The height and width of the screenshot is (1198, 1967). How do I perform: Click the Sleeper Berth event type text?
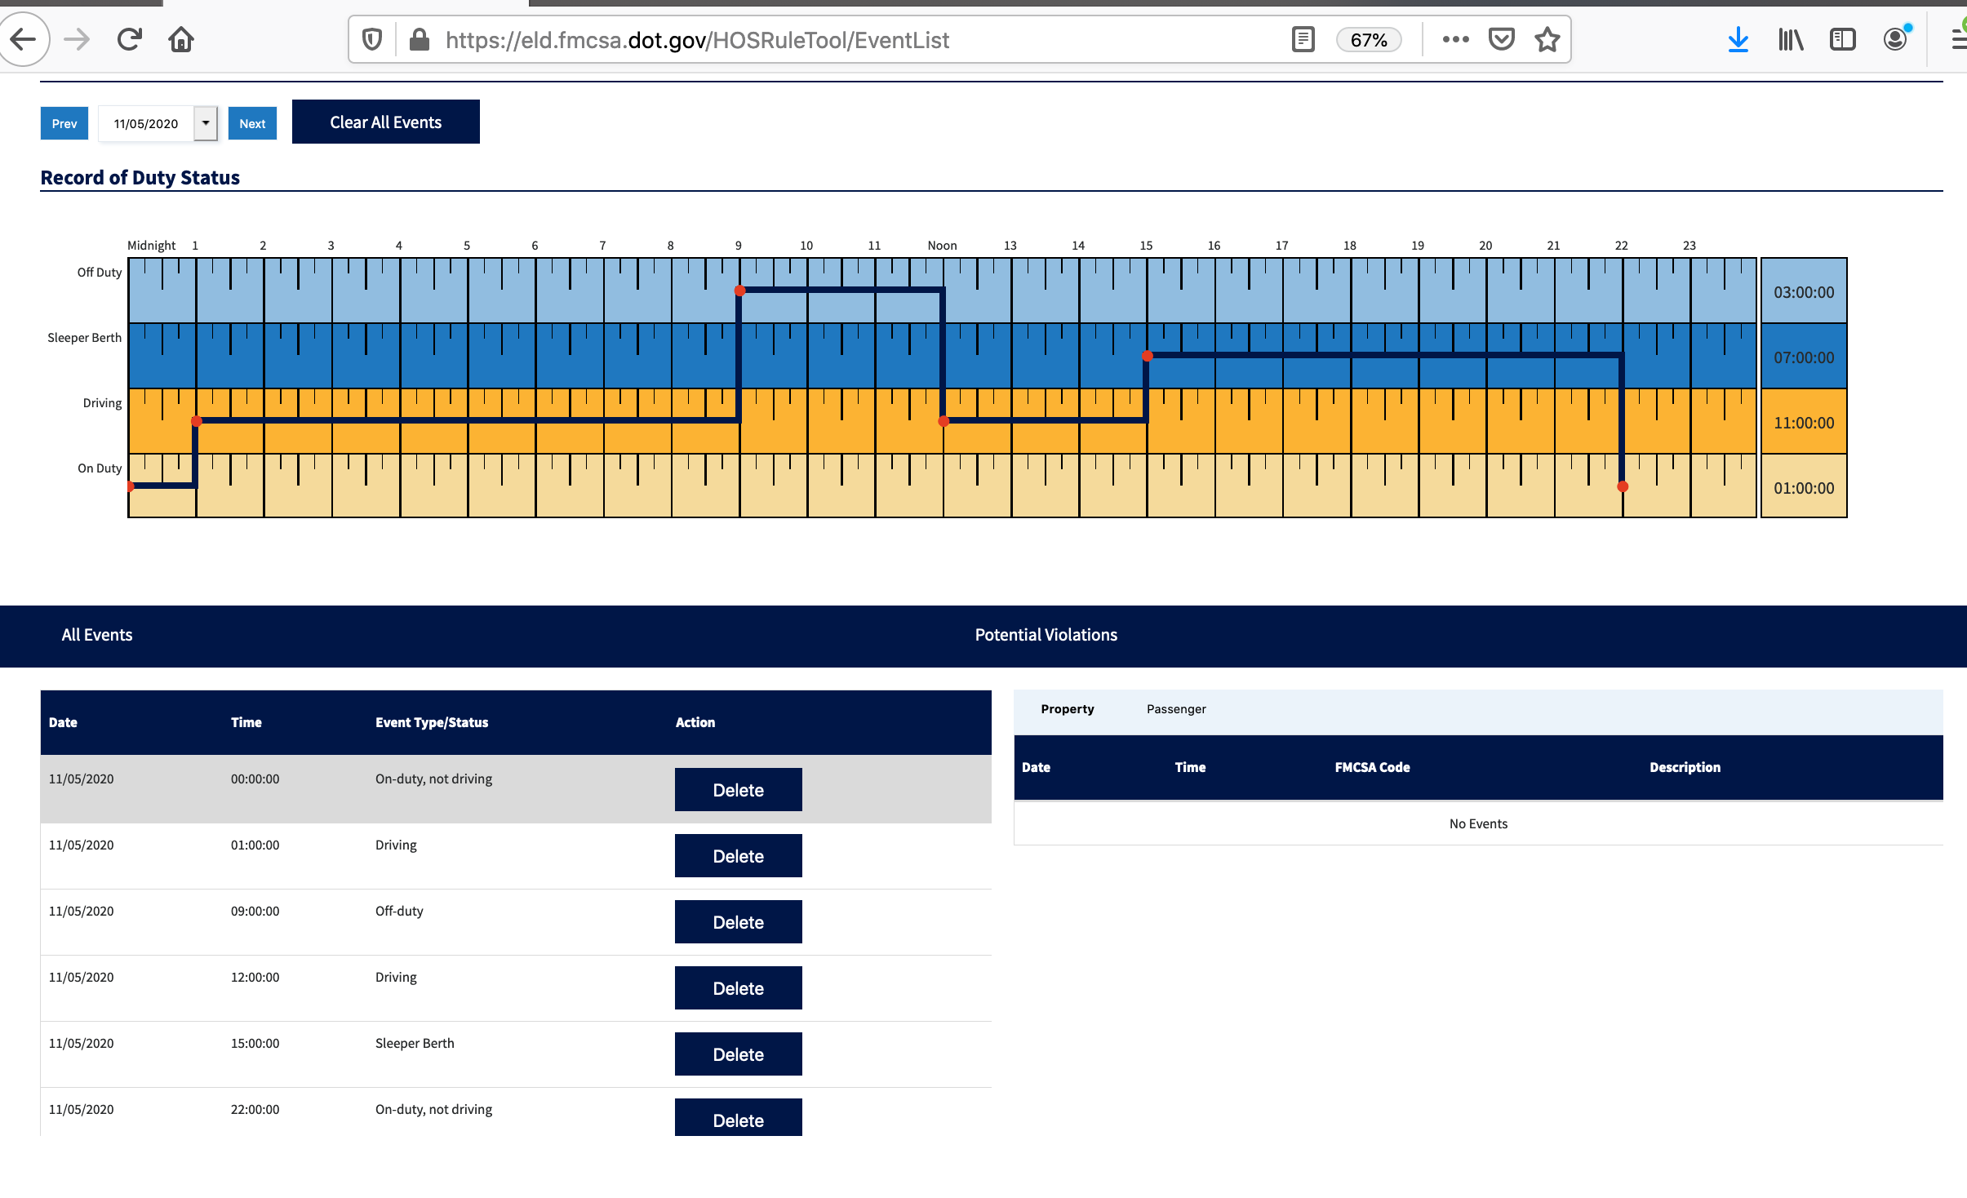(415, 1043)
